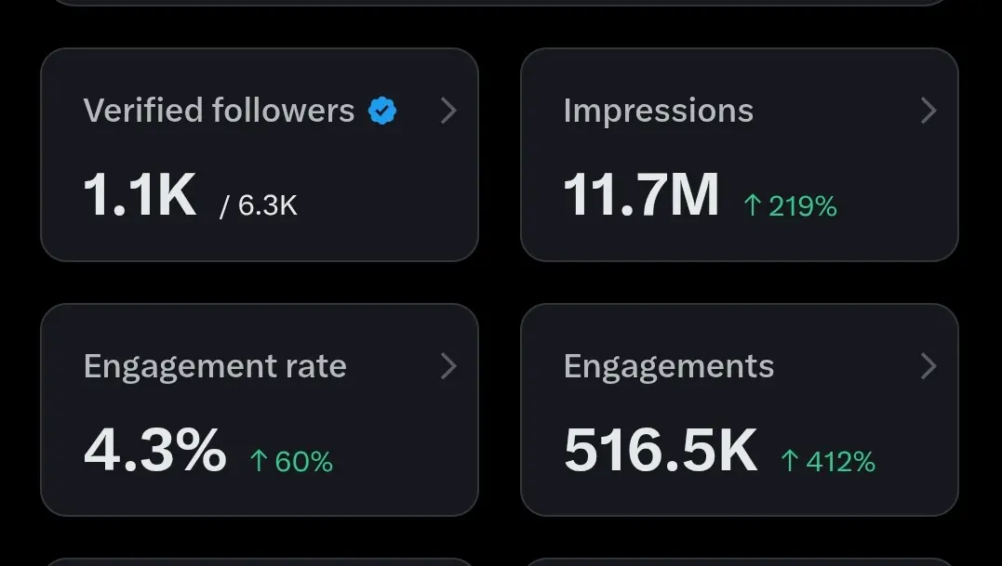The height and width of the screenshot is (566, 1002).
Task: Click the / 6.3K total followers text
Action: [x=259, y=205]
